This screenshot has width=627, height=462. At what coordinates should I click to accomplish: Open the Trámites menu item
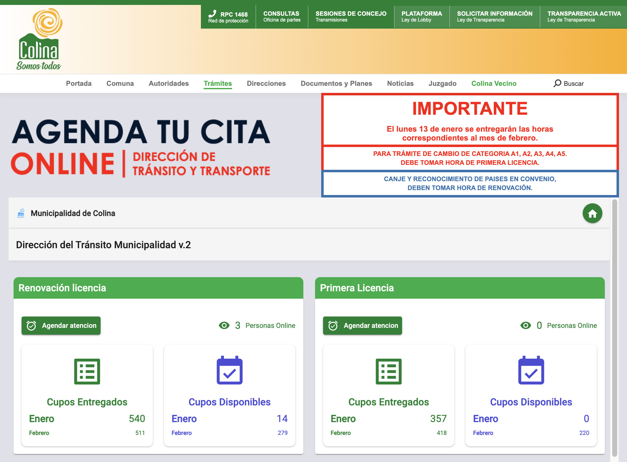click(218, 83)
